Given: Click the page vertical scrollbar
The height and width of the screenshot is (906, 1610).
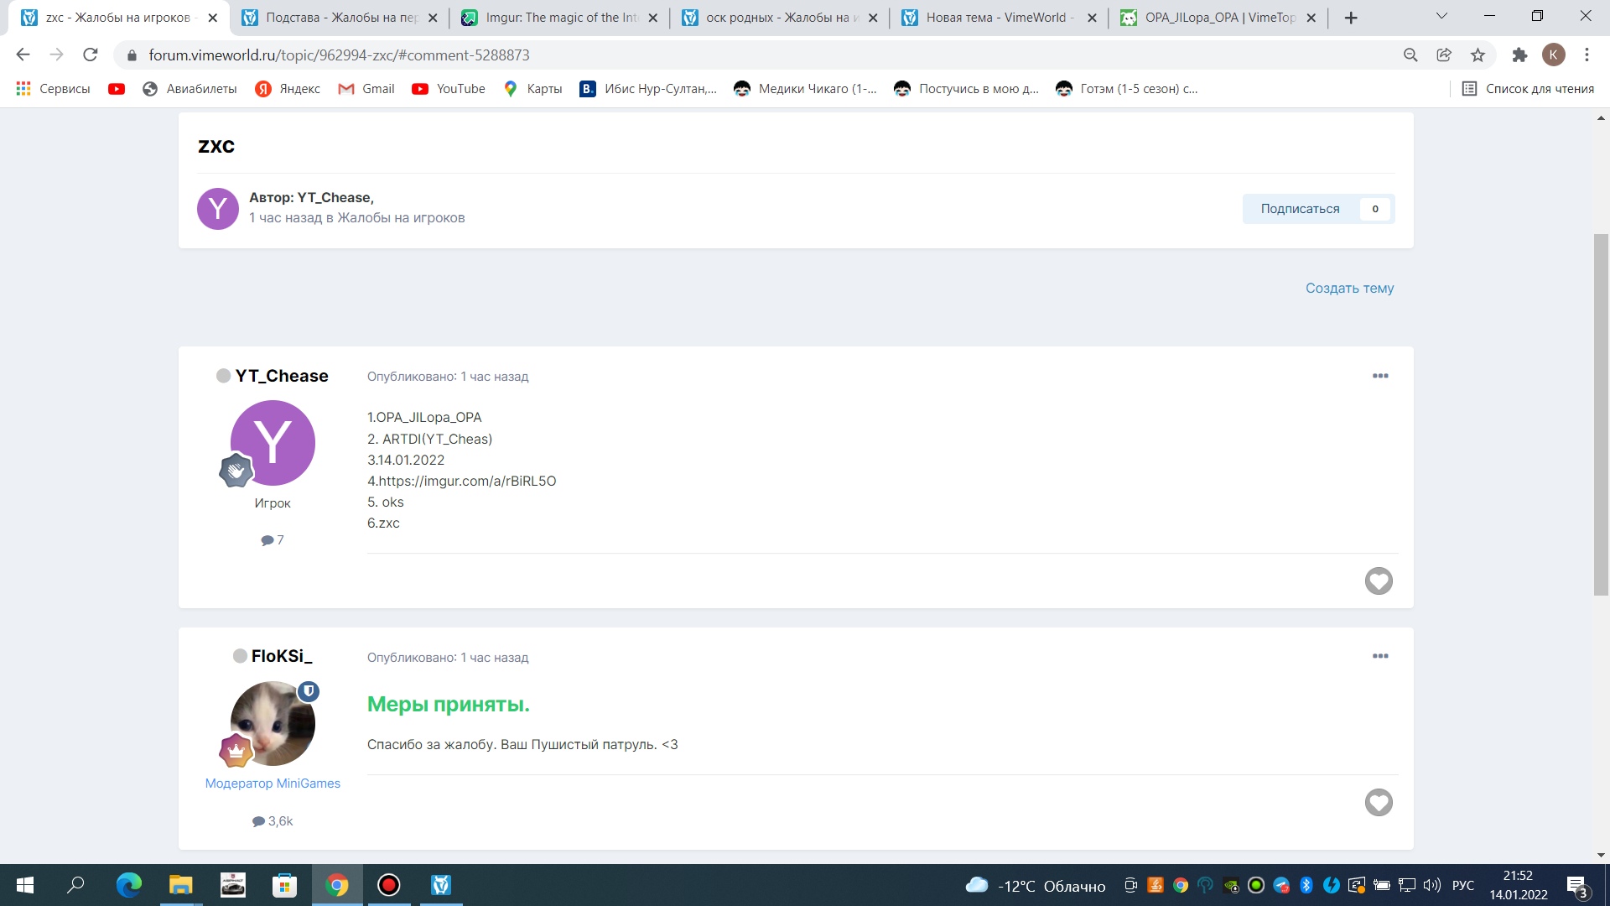Looking at the screenshot, I should click(x=1601, y=415).
